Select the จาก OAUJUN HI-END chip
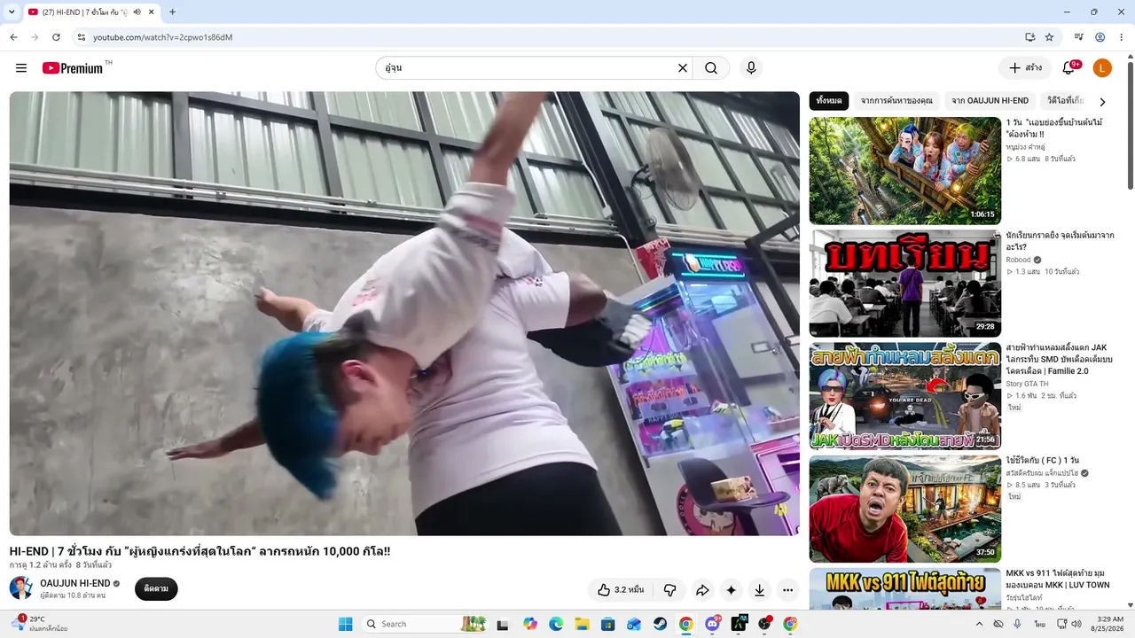The image size is (1135, 638). tap(990, 101)
